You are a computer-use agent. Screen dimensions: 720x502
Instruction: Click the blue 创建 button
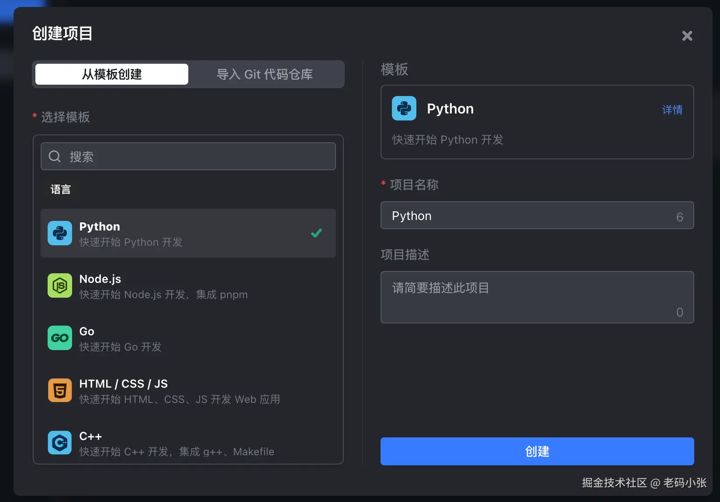click(537, 451)
